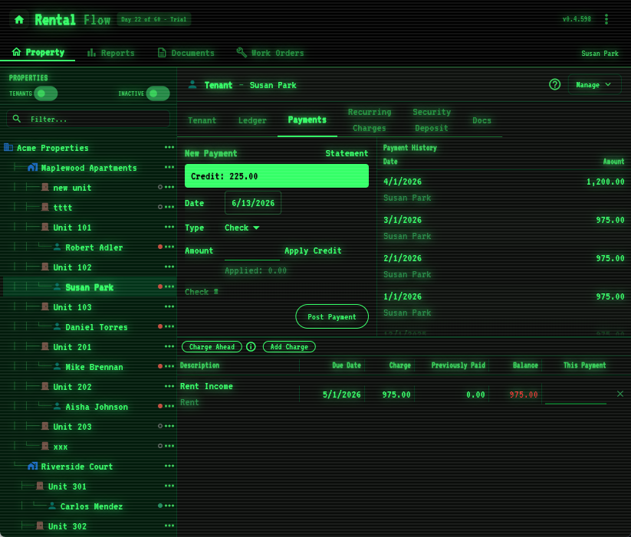Click the Maplewood Apartments property icon
The image size is (631, 537).
click(x=33, y=167)
